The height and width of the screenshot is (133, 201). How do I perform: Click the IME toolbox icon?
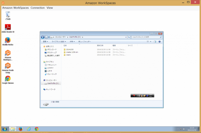pos(144,96)
